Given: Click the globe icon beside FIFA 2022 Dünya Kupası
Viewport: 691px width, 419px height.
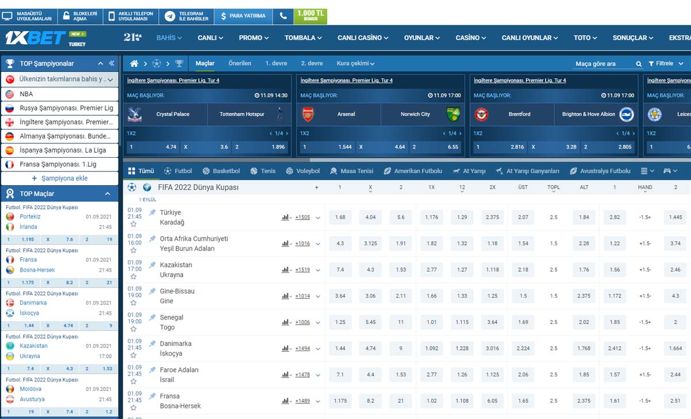Looking at the screenshot, I should point(147,188).
